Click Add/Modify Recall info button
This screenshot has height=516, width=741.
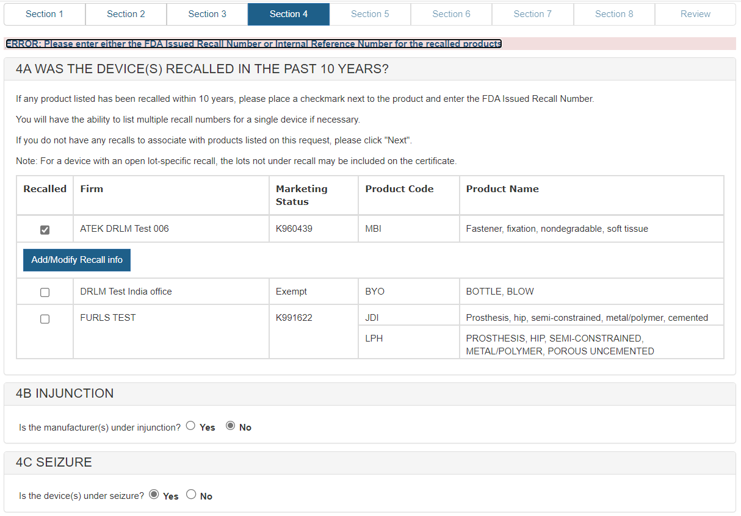(x=77, y=260)
